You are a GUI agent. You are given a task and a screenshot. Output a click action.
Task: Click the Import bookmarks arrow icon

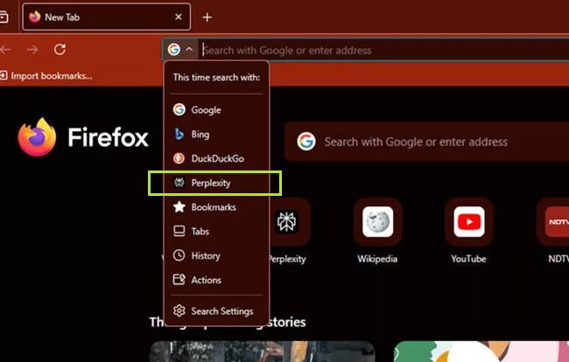(x=4, y=75)
